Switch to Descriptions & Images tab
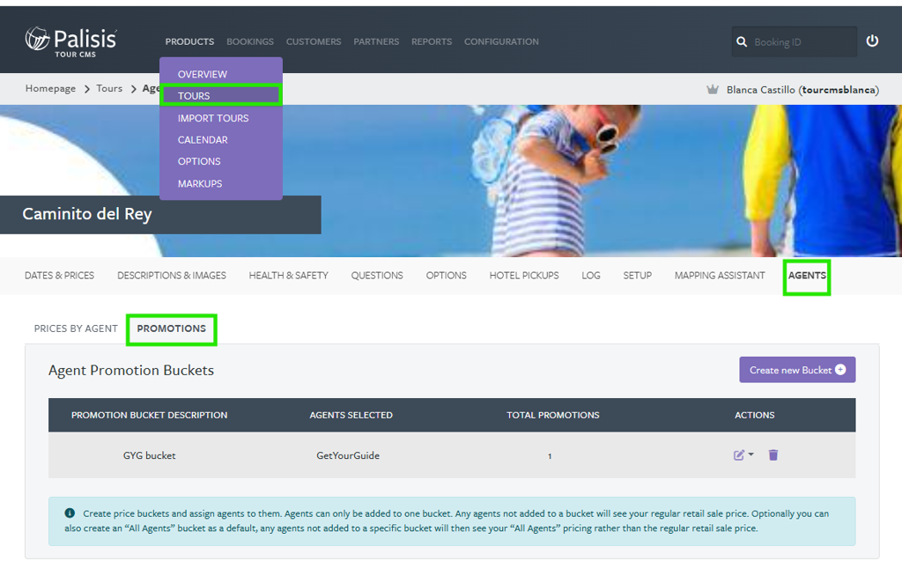Viewport: 902px width, 576px height. pyautogui.click(x=172, y=275)
